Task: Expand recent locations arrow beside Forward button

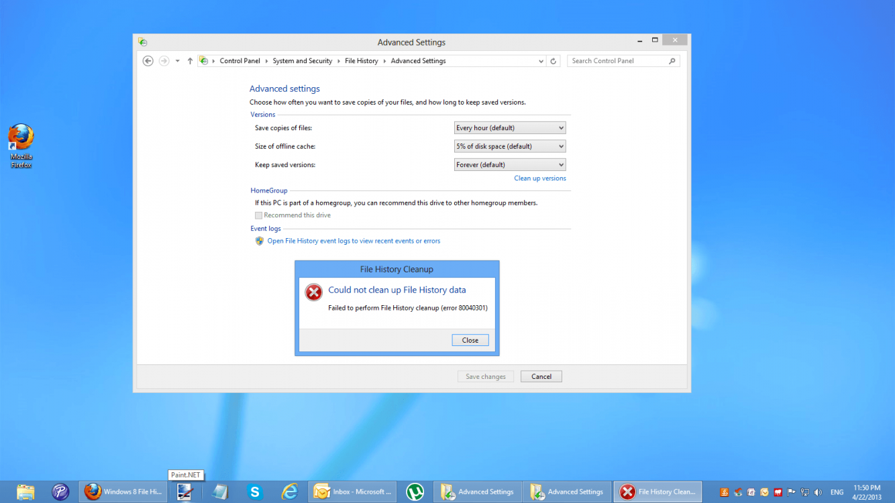Action: click(x=177, y=61)
